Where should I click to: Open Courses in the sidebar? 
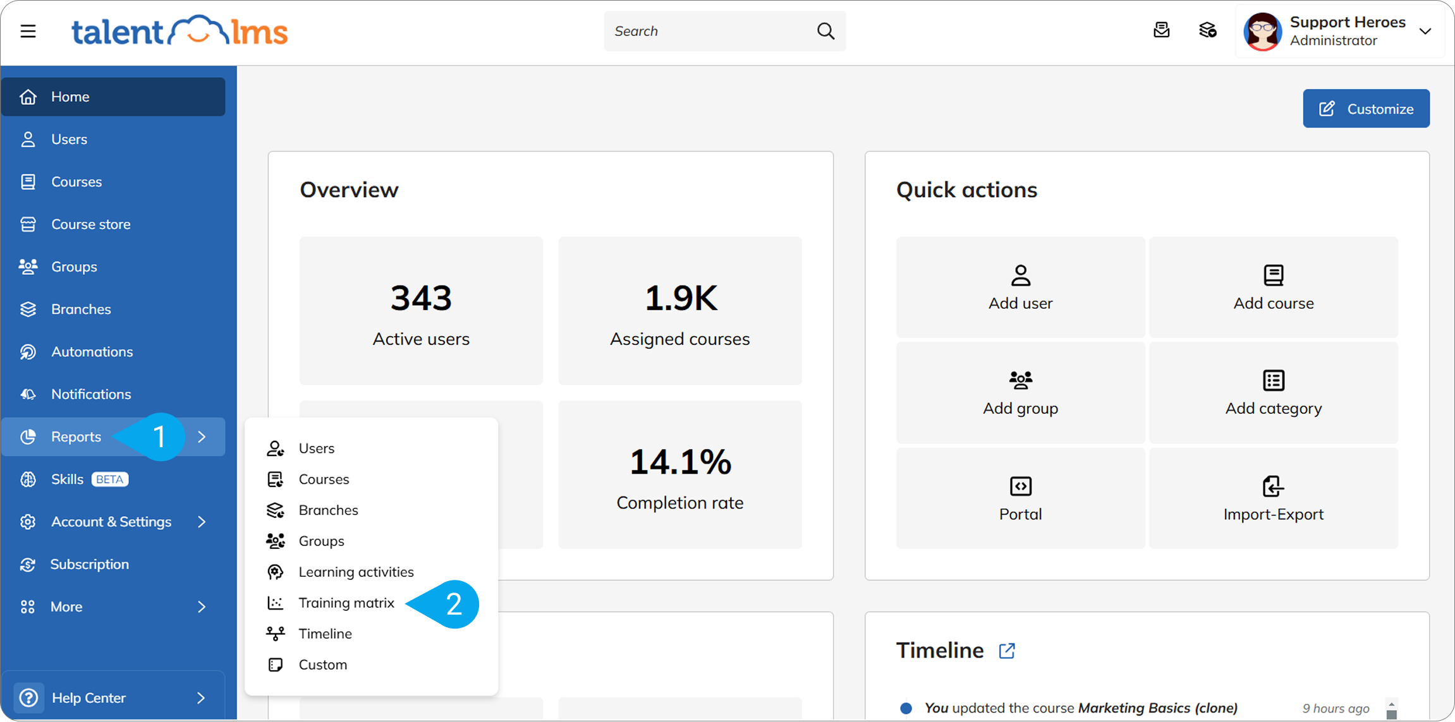[113, 181]
